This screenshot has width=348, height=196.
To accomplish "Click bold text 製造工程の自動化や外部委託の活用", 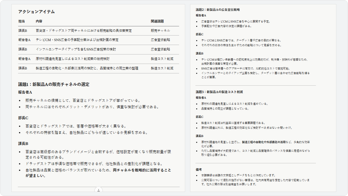I will tap(264, 142).
